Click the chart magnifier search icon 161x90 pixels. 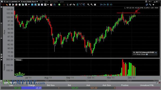(26, 5)
